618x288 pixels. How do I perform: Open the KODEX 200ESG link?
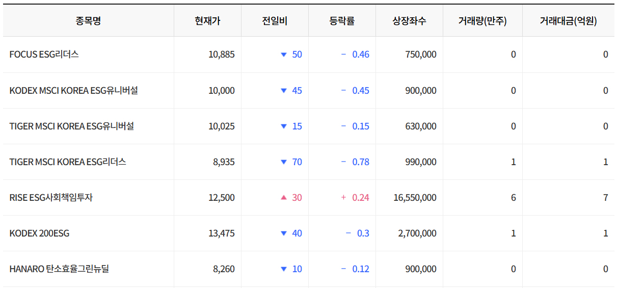(x=39, y=233)
